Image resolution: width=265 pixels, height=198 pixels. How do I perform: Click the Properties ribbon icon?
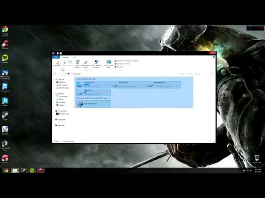[x=57, y=63]
